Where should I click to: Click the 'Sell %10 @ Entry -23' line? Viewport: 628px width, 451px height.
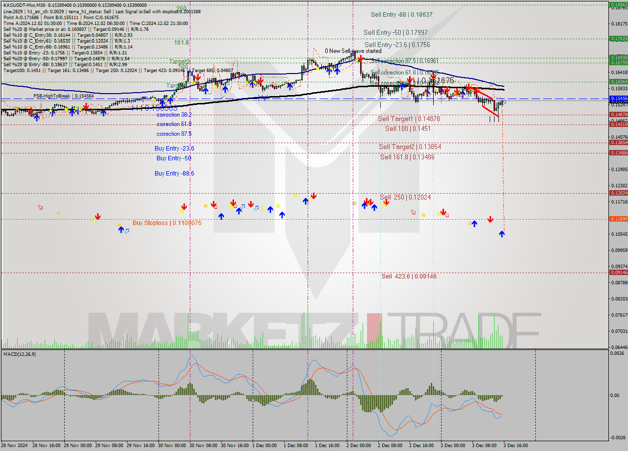[65, 52]
